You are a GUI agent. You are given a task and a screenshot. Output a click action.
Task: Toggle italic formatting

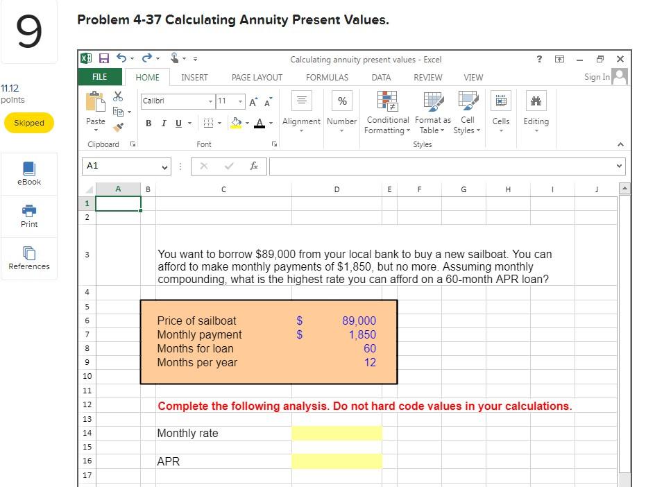click(164, 123)
